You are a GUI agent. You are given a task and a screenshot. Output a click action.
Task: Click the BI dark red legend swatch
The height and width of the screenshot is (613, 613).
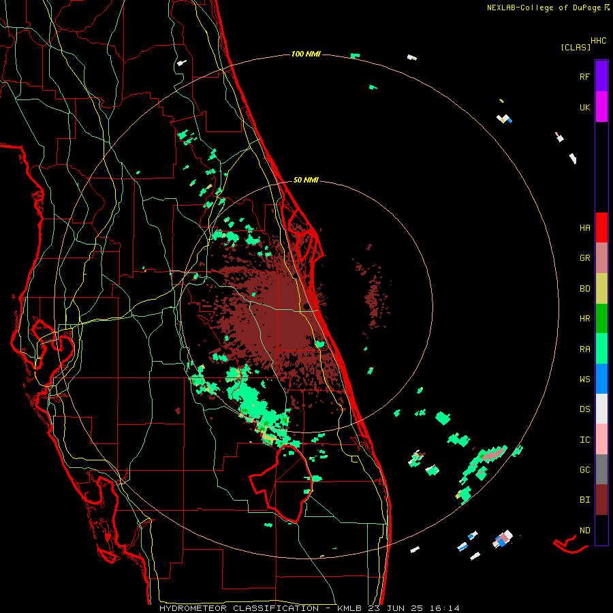pyautogui.click(x=601, y=500)
